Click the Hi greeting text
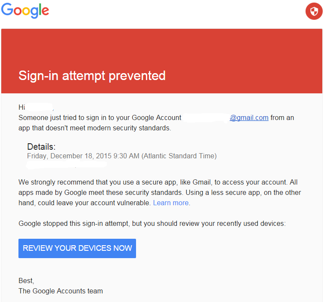This screenshot has width=327, height=302. (x=22, y=107)
